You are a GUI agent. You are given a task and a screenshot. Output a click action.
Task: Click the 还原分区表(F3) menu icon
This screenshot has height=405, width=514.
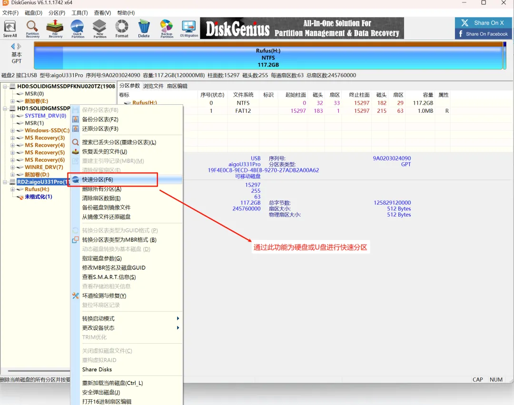click(x=75, y=129)
